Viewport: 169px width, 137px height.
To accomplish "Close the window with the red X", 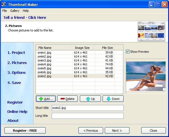I will click(165, 4).
